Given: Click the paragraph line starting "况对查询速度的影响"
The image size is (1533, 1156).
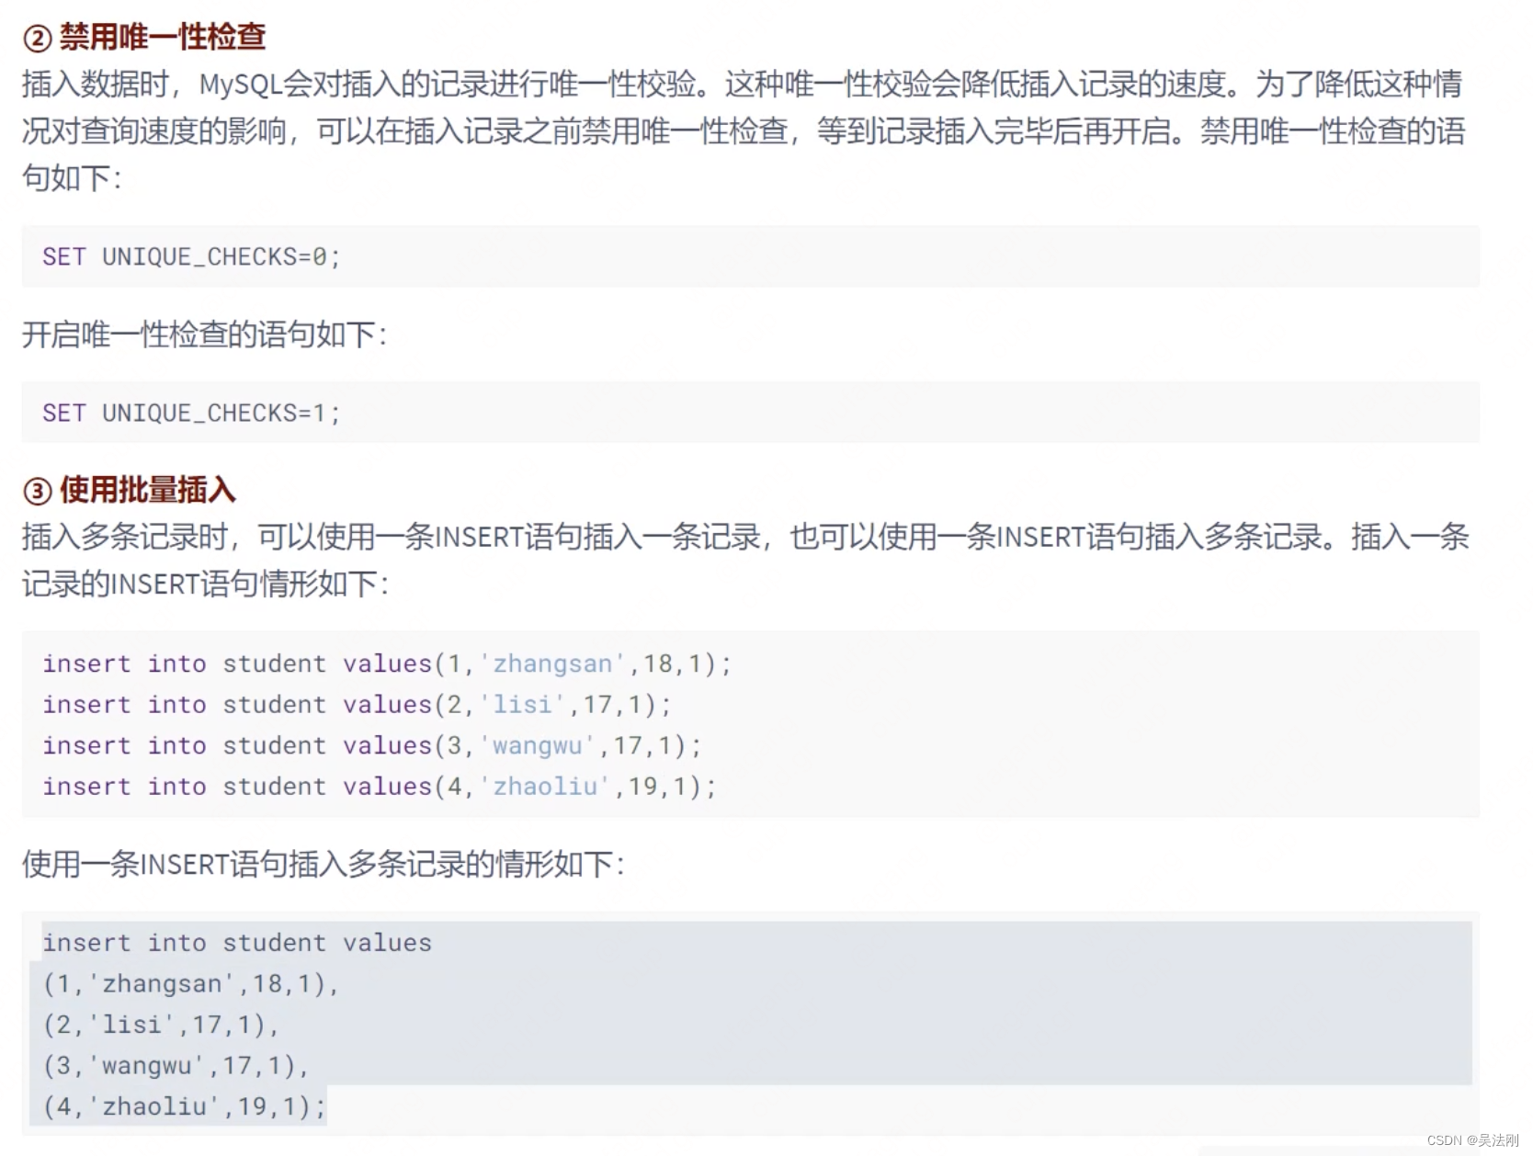Looking at the screenshot, I should point(744,131).
